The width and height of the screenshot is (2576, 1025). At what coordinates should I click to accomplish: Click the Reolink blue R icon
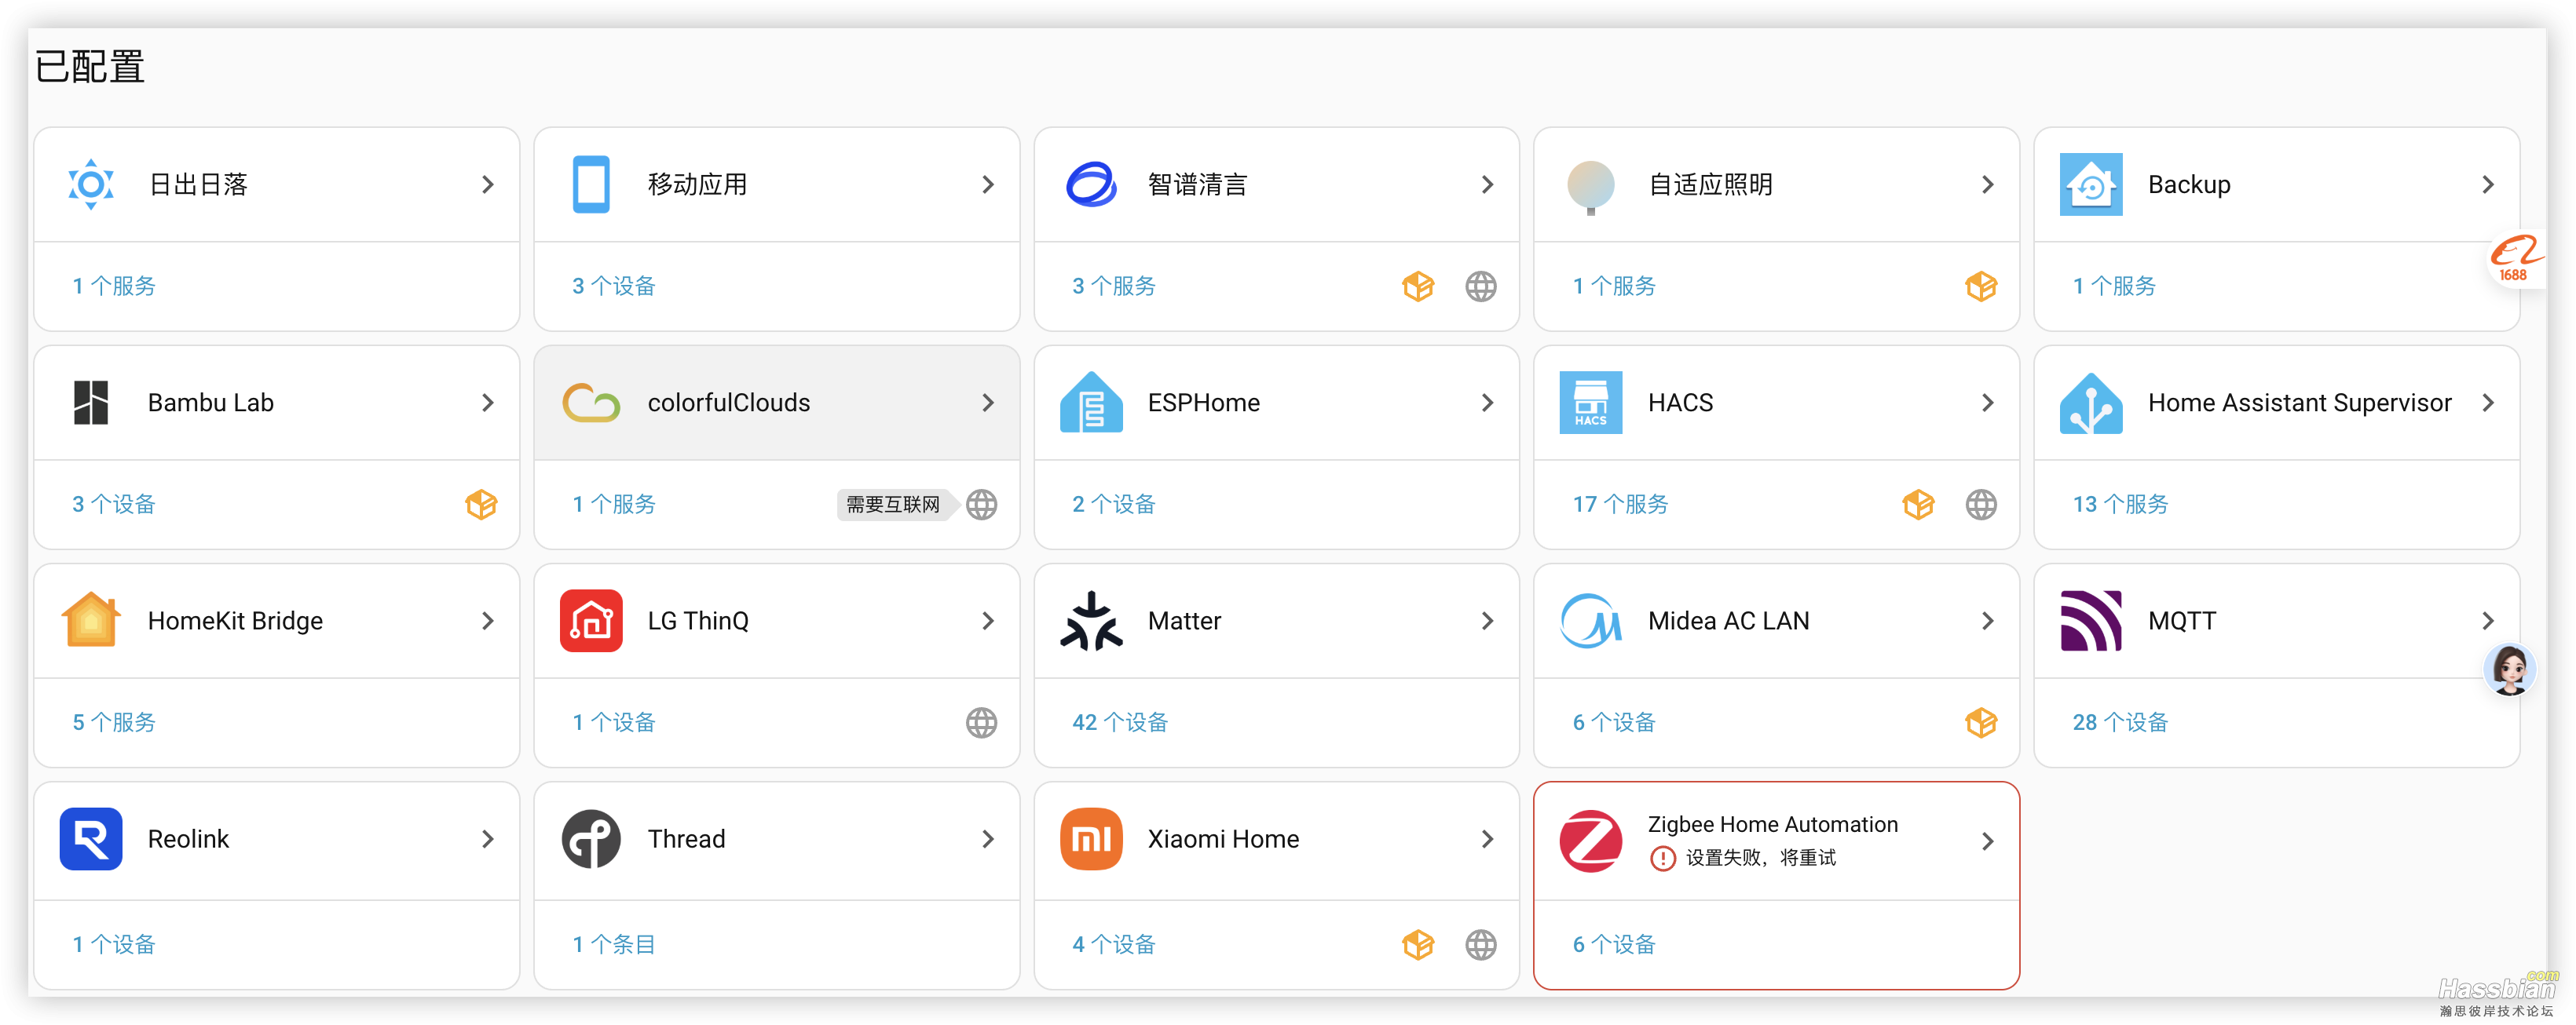[90, 839]
